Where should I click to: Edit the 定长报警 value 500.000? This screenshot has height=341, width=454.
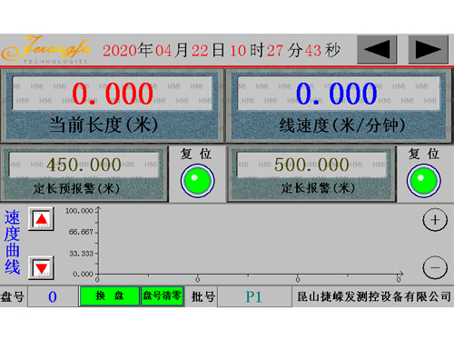[x=311, y=165]
